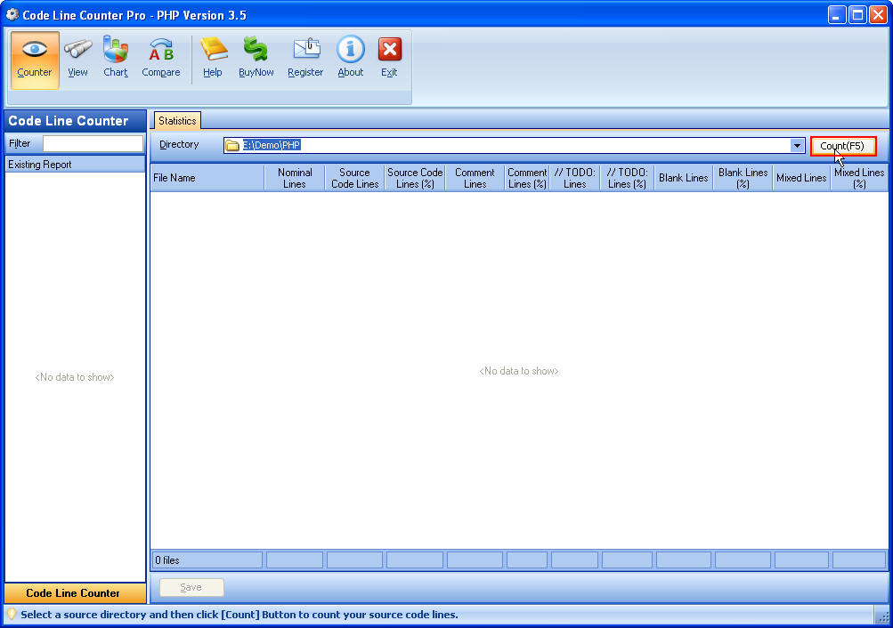Click the Directory label
The width and height of the screenshot is (893, 628).
[x=179, y=144]
